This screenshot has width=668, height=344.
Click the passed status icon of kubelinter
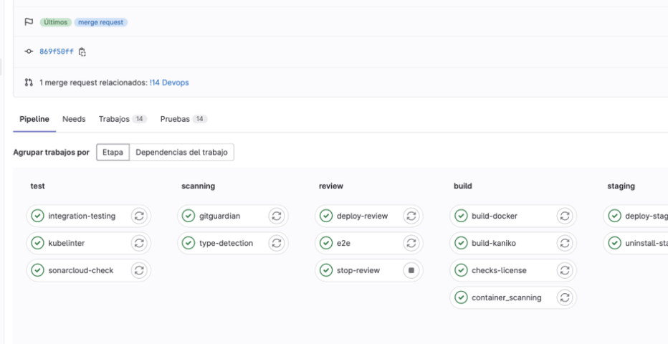tap(38, 243)
